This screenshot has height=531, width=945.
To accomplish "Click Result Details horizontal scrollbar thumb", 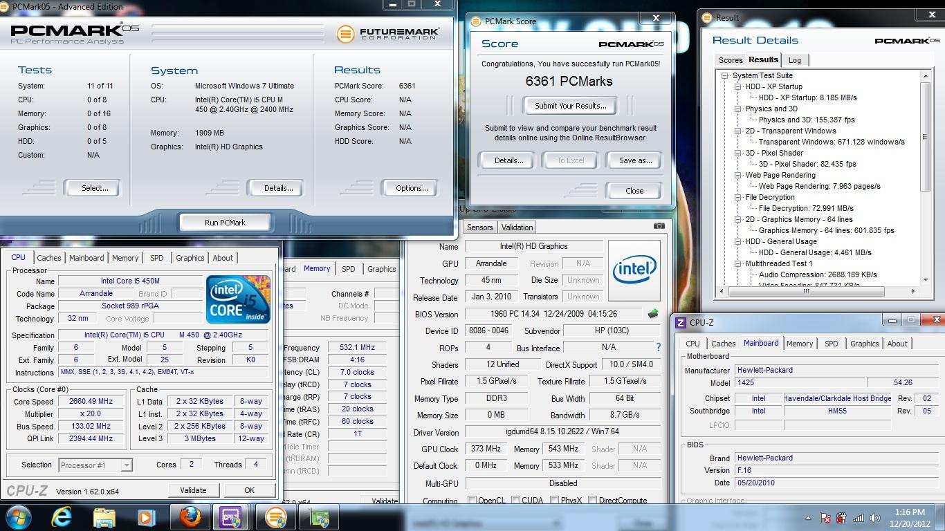I will point(808,291).
